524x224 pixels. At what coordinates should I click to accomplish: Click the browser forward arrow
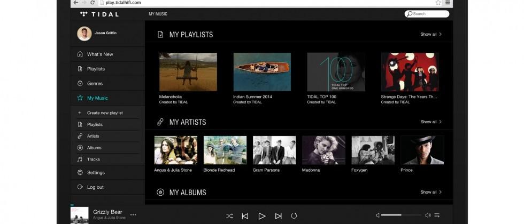point(84,3)
